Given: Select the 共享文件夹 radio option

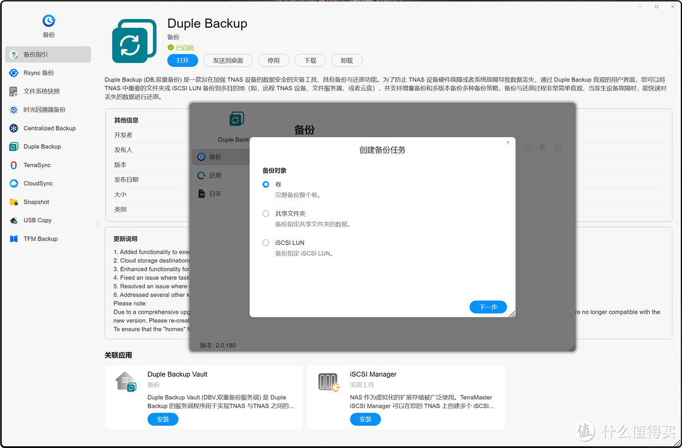Looking at the screenshot, I should [x=266, y=213].
